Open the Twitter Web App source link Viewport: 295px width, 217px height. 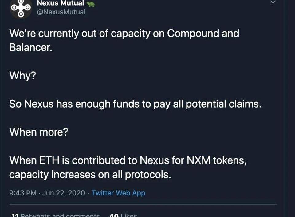(x=118, y=193)
